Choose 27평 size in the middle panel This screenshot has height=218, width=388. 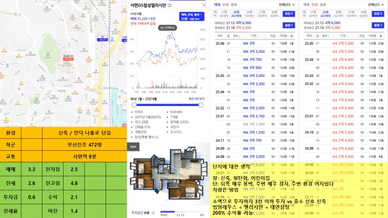[x=262, y=14]
